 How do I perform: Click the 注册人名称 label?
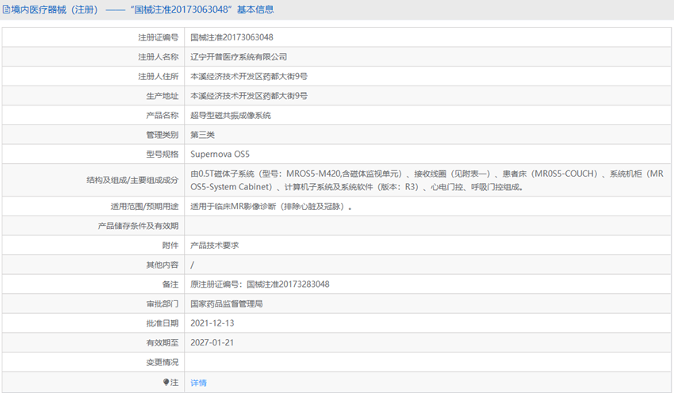point(158,57)
